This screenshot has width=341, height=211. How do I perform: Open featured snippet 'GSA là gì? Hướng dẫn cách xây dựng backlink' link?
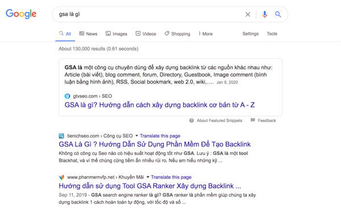(x=160, y=105)
